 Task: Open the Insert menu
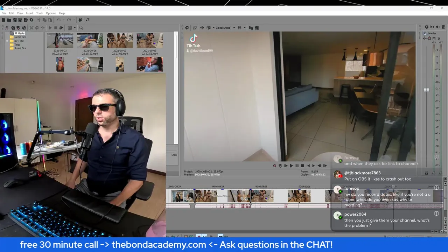(29, 13)
